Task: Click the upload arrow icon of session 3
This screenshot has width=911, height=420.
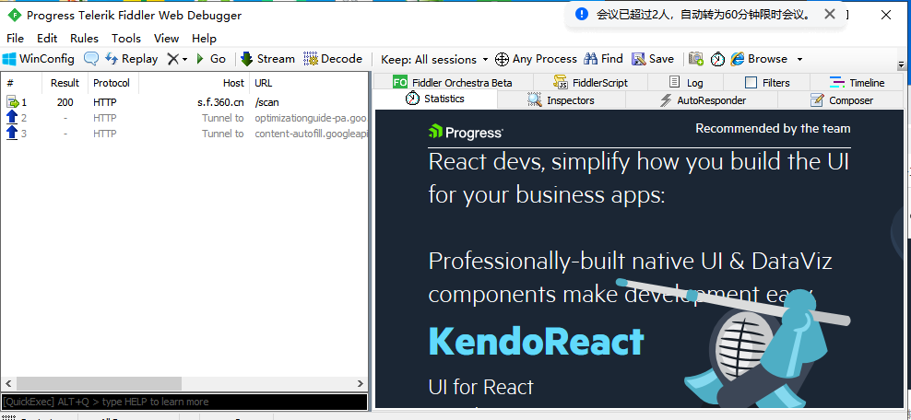Action: (12, 134)
